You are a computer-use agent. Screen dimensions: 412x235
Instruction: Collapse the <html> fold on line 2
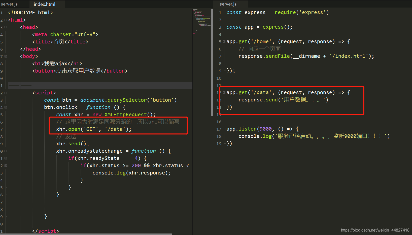[6, 20]
